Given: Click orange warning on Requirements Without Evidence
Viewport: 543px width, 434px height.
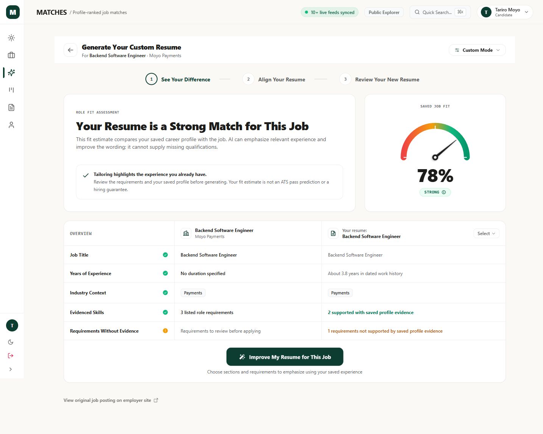Looking at the screenshot, I should 165,331.
